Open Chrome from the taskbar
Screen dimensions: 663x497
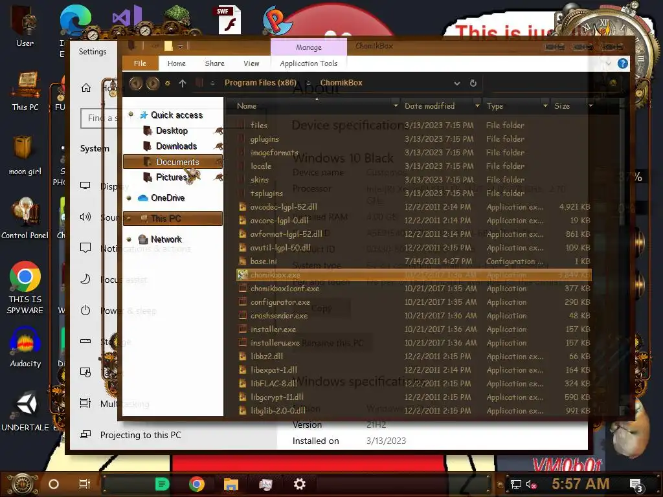click(x=197, y=484)
